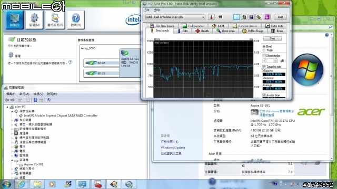Viewport: 337px width, 189px height.
Task: Open the Intel Raid 0 Volume drive dropdown
Action: point(175,17)
